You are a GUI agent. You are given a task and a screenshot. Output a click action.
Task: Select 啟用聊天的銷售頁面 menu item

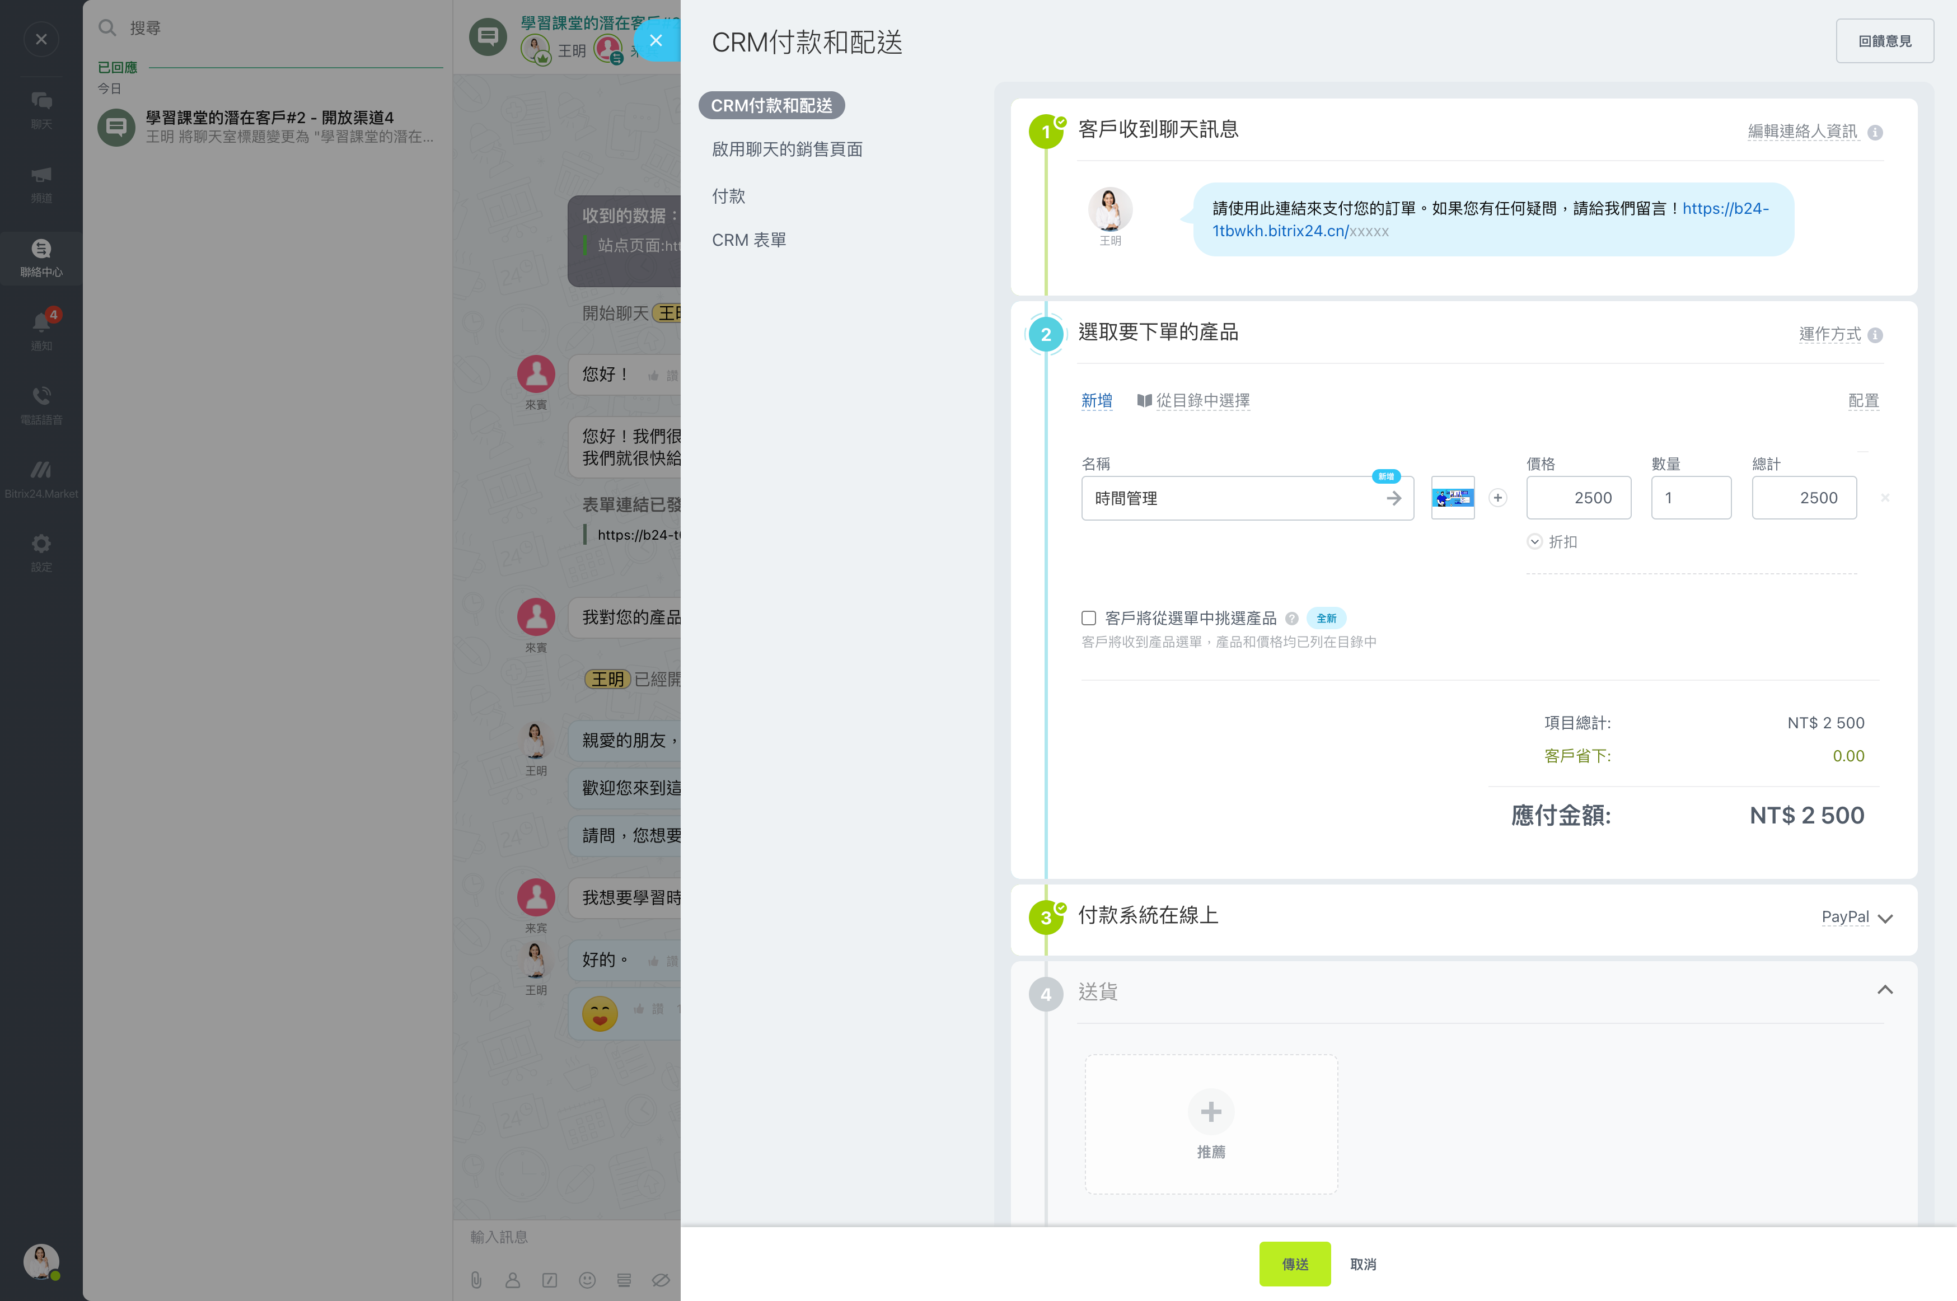coord(786,149)
